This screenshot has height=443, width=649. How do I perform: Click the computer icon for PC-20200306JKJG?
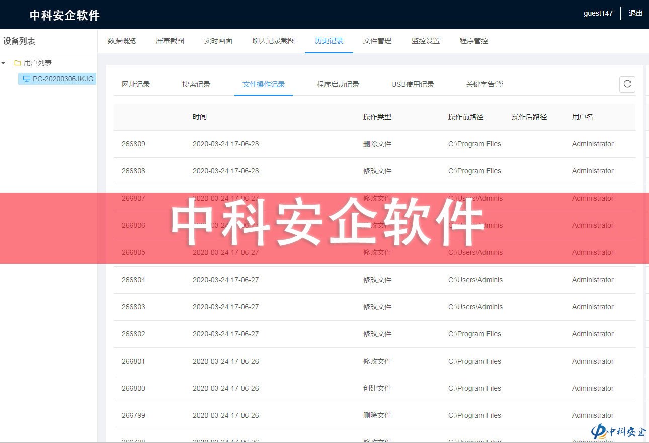click(x=26, y=79)
